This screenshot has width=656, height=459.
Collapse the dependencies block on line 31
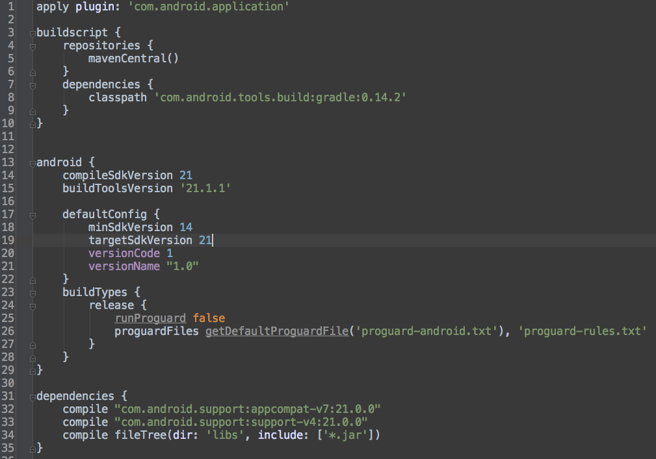point(33,397)
